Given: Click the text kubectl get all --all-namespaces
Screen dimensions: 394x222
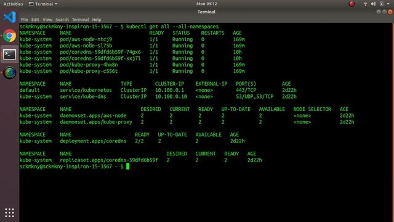Looking at the screenshot, I should pyautogui.click(x=172, y=27).
